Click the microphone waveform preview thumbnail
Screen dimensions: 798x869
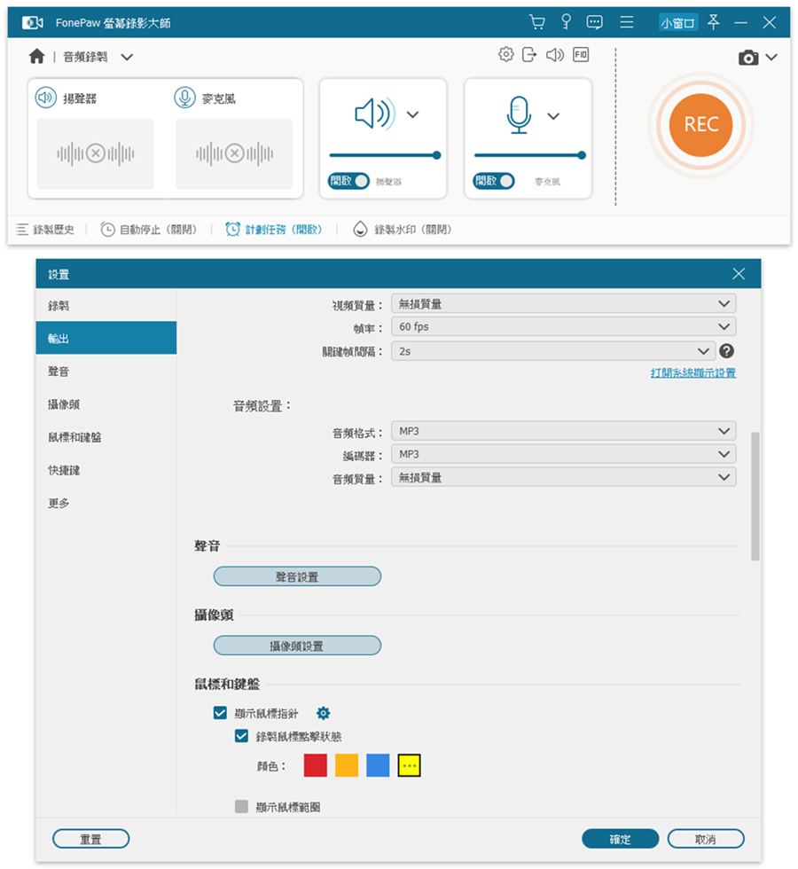pyautogui.click(x=234, y=153)
